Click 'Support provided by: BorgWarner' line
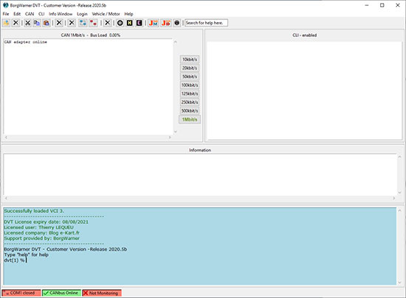Image resolution: width=406 pixels, height=298 pixels. point(41,238)
